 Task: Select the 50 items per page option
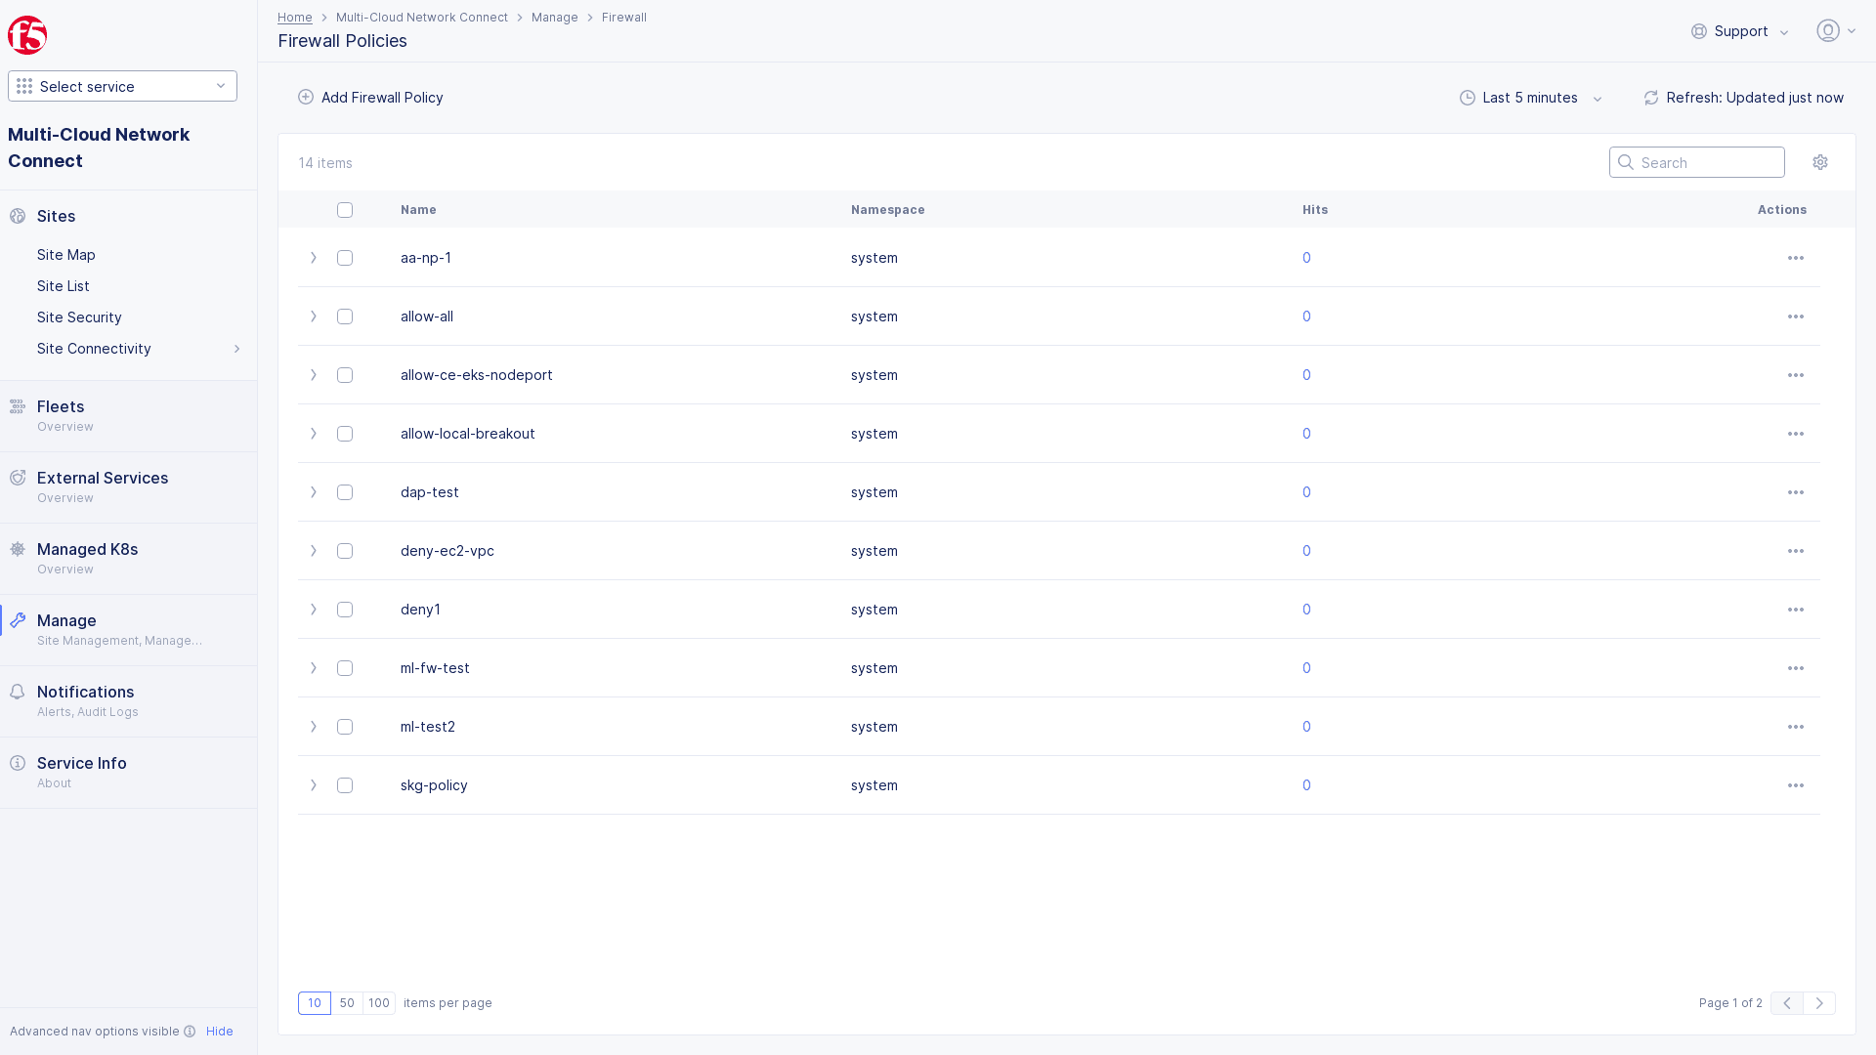[347, 1002]
